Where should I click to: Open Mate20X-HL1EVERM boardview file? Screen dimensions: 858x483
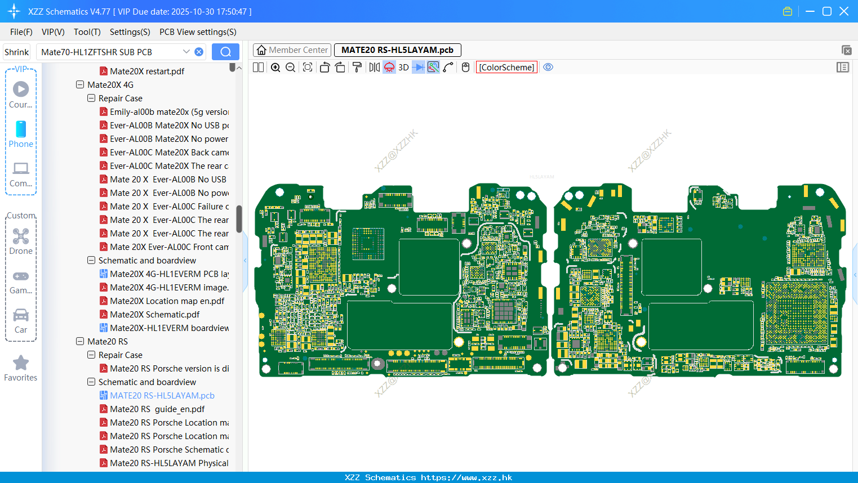pyautogui.click(x=164, y=328)
